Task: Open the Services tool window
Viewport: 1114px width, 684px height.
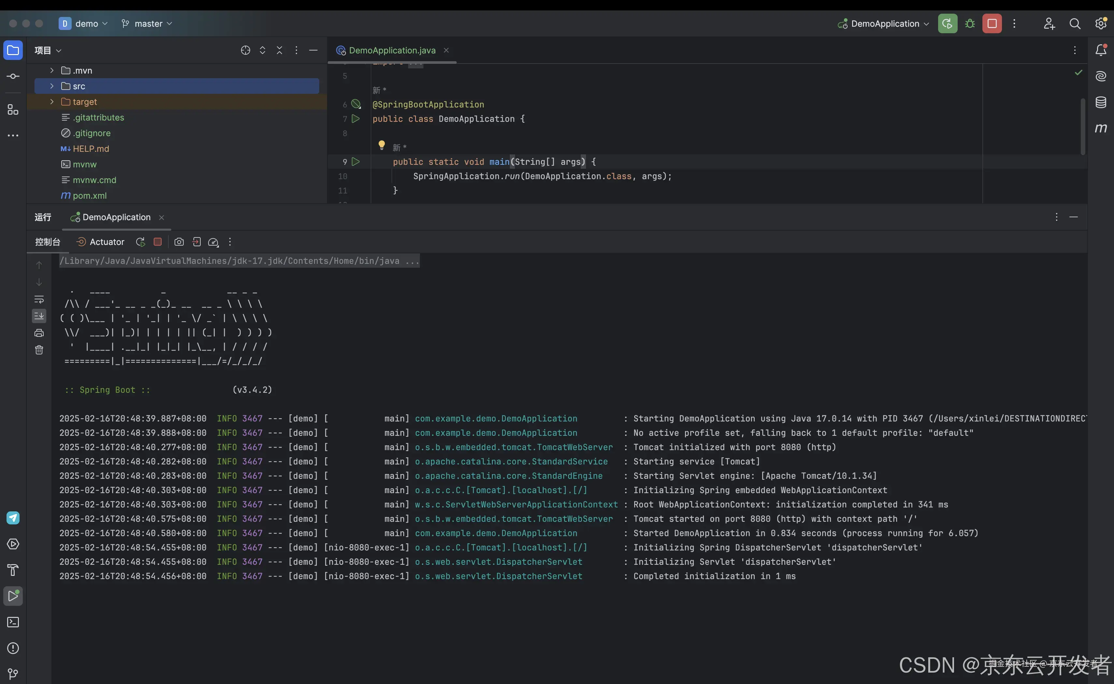Action: (x=13, y=544)
